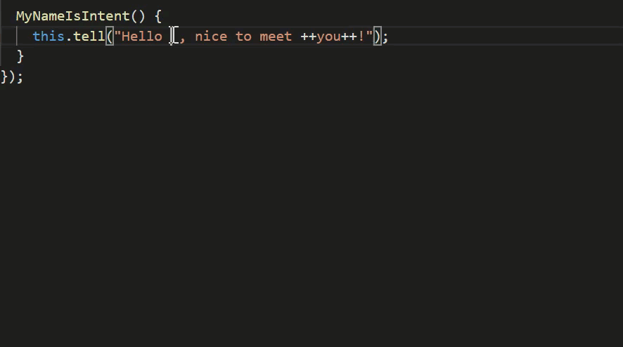Click the word 'meet' in the string
The image size is (623, 347).
point(276,37)
